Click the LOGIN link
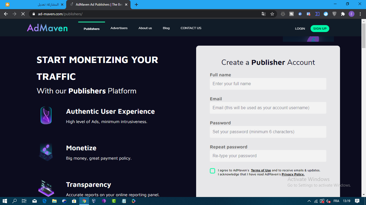 300,29
